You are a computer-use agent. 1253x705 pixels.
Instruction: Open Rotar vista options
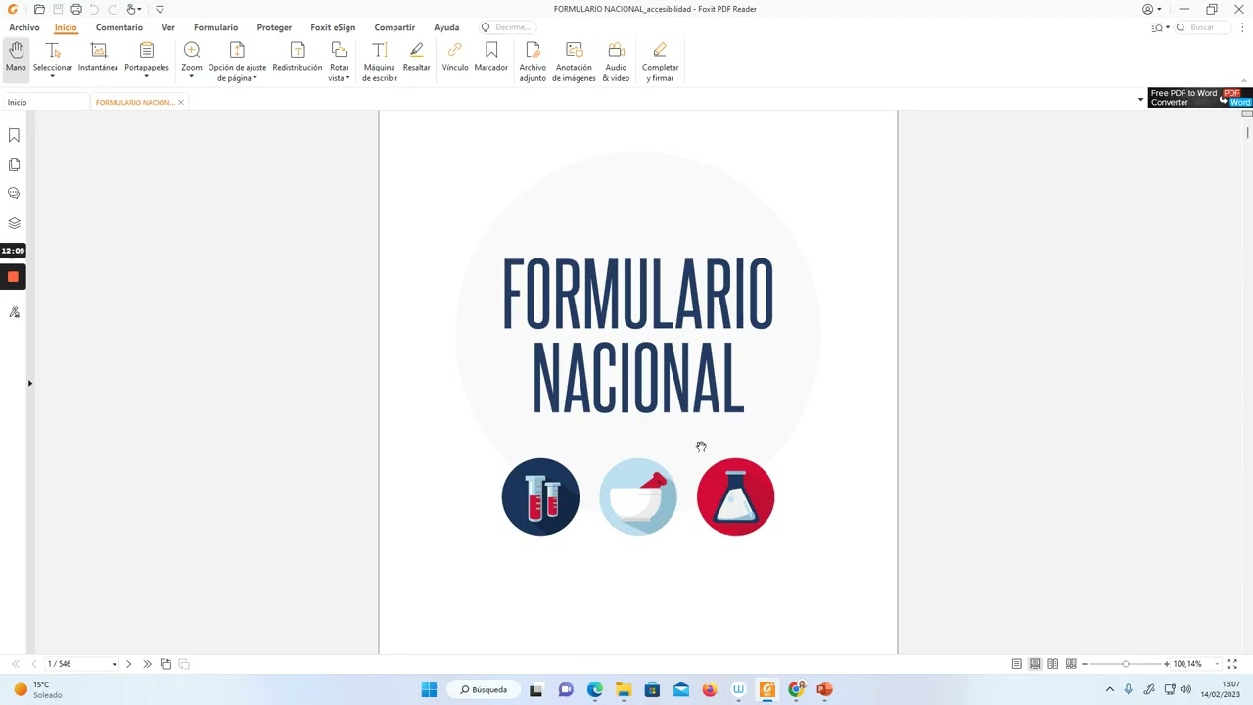pyautogui.click(x=339, y=62)
